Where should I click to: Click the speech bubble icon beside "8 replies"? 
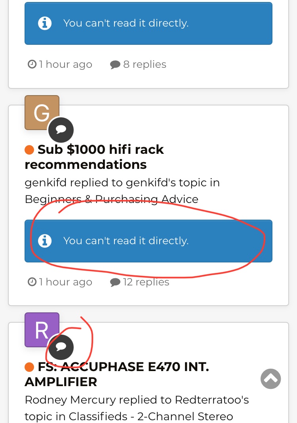pos(115,65)
